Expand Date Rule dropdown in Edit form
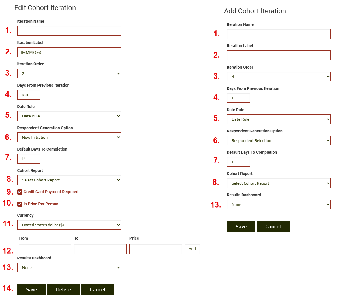 (x=69, y=116)
